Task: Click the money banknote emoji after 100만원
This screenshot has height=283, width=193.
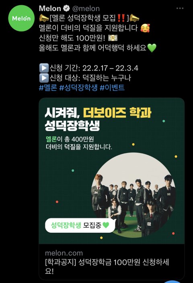Action: click(x=113, y=38)
